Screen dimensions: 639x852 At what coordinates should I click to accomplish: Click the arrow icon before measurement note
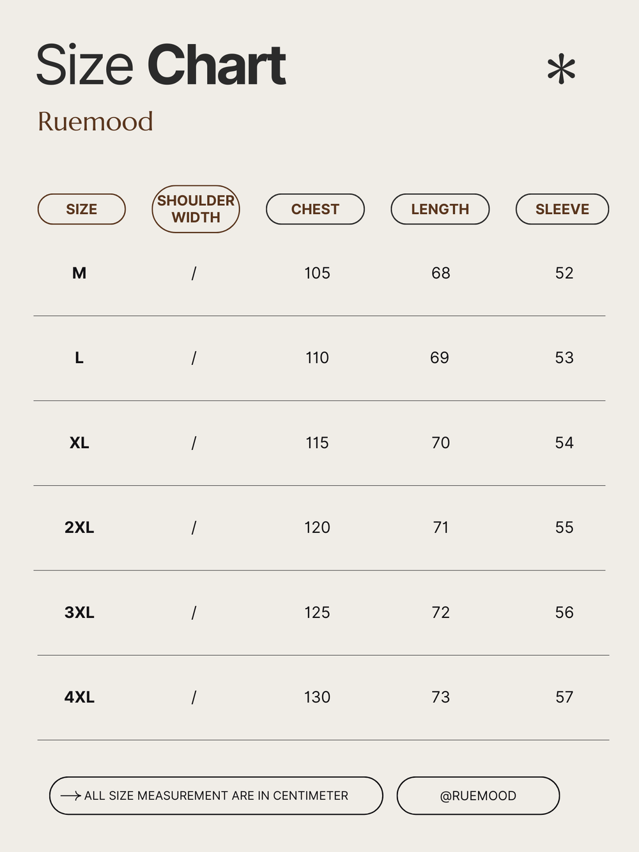pyautogui.click(x=71, y=796)
